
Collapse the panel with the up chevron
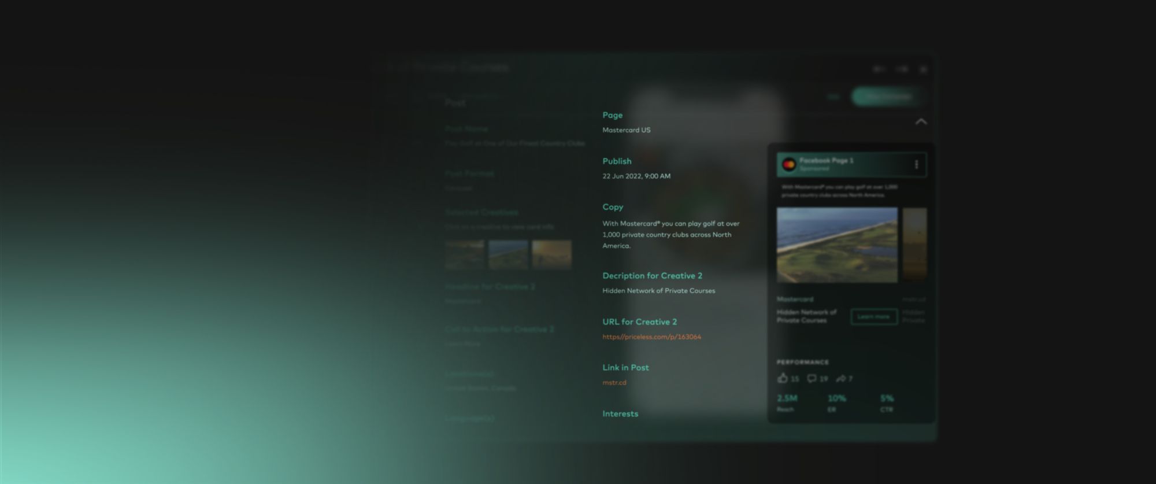[x=921, y=121]
